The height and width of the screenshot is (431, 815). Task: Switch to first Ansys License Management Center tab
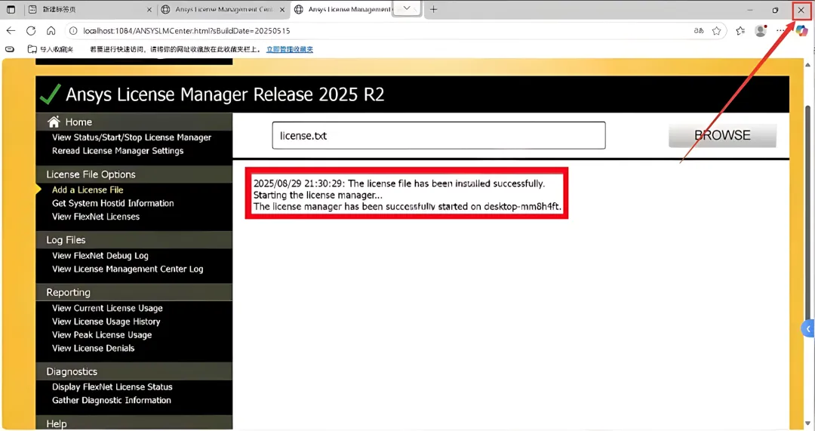tap(223, 9)
